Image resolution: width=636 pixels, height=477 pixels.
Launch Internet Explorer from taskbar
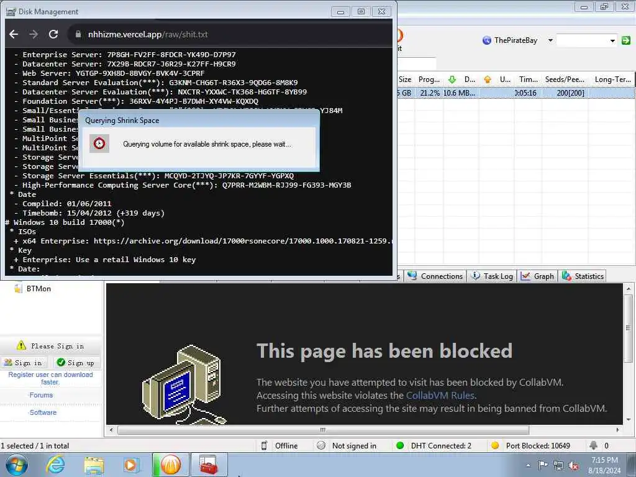pyautogui.click(x=55, y=465)
